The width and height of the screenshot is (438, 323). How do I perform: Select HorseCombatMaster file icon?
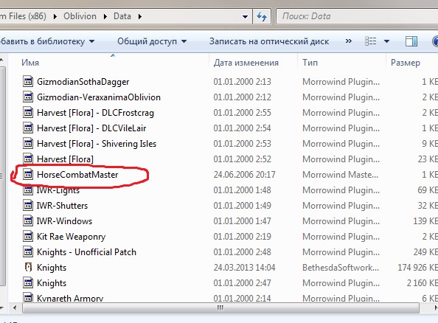pos(28,175)
